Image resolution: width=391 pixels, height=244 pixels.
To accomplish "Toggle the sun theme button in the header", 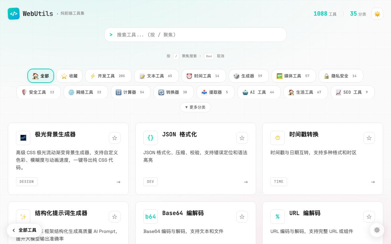I will tap(377, 14).
